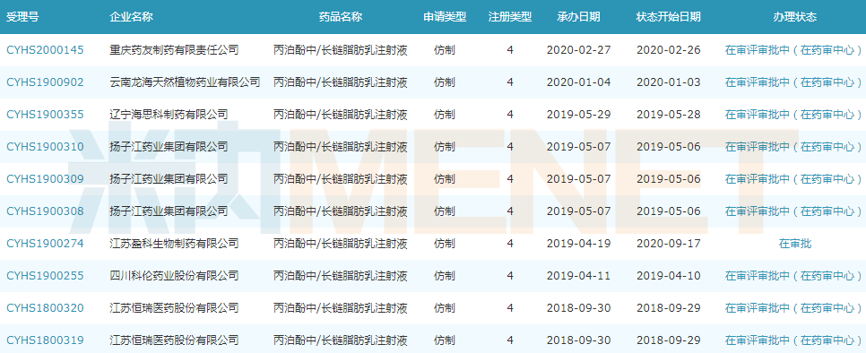
Task: Open acceptance number CYHS1900902 link
Action: click(x=46, y=82)
